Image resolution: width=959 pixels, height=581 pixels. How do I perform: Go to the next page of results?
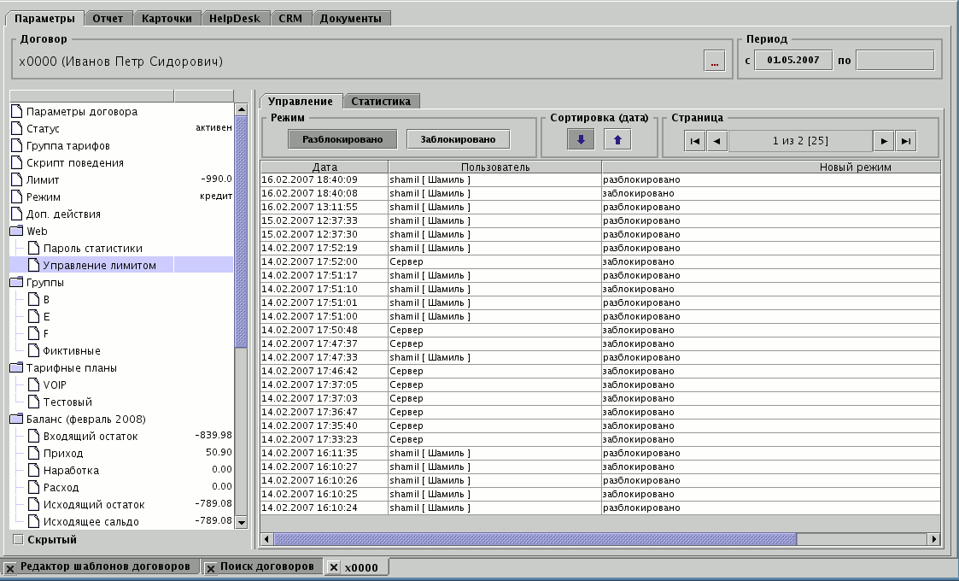tap(885, 141)
